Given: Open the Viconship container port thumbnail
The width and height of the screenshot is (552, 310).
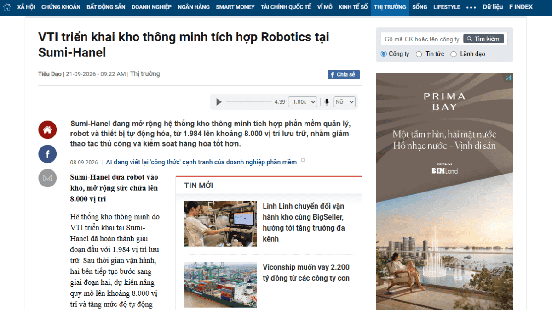Looking at the screenshot, I should [x=220, y=285].
